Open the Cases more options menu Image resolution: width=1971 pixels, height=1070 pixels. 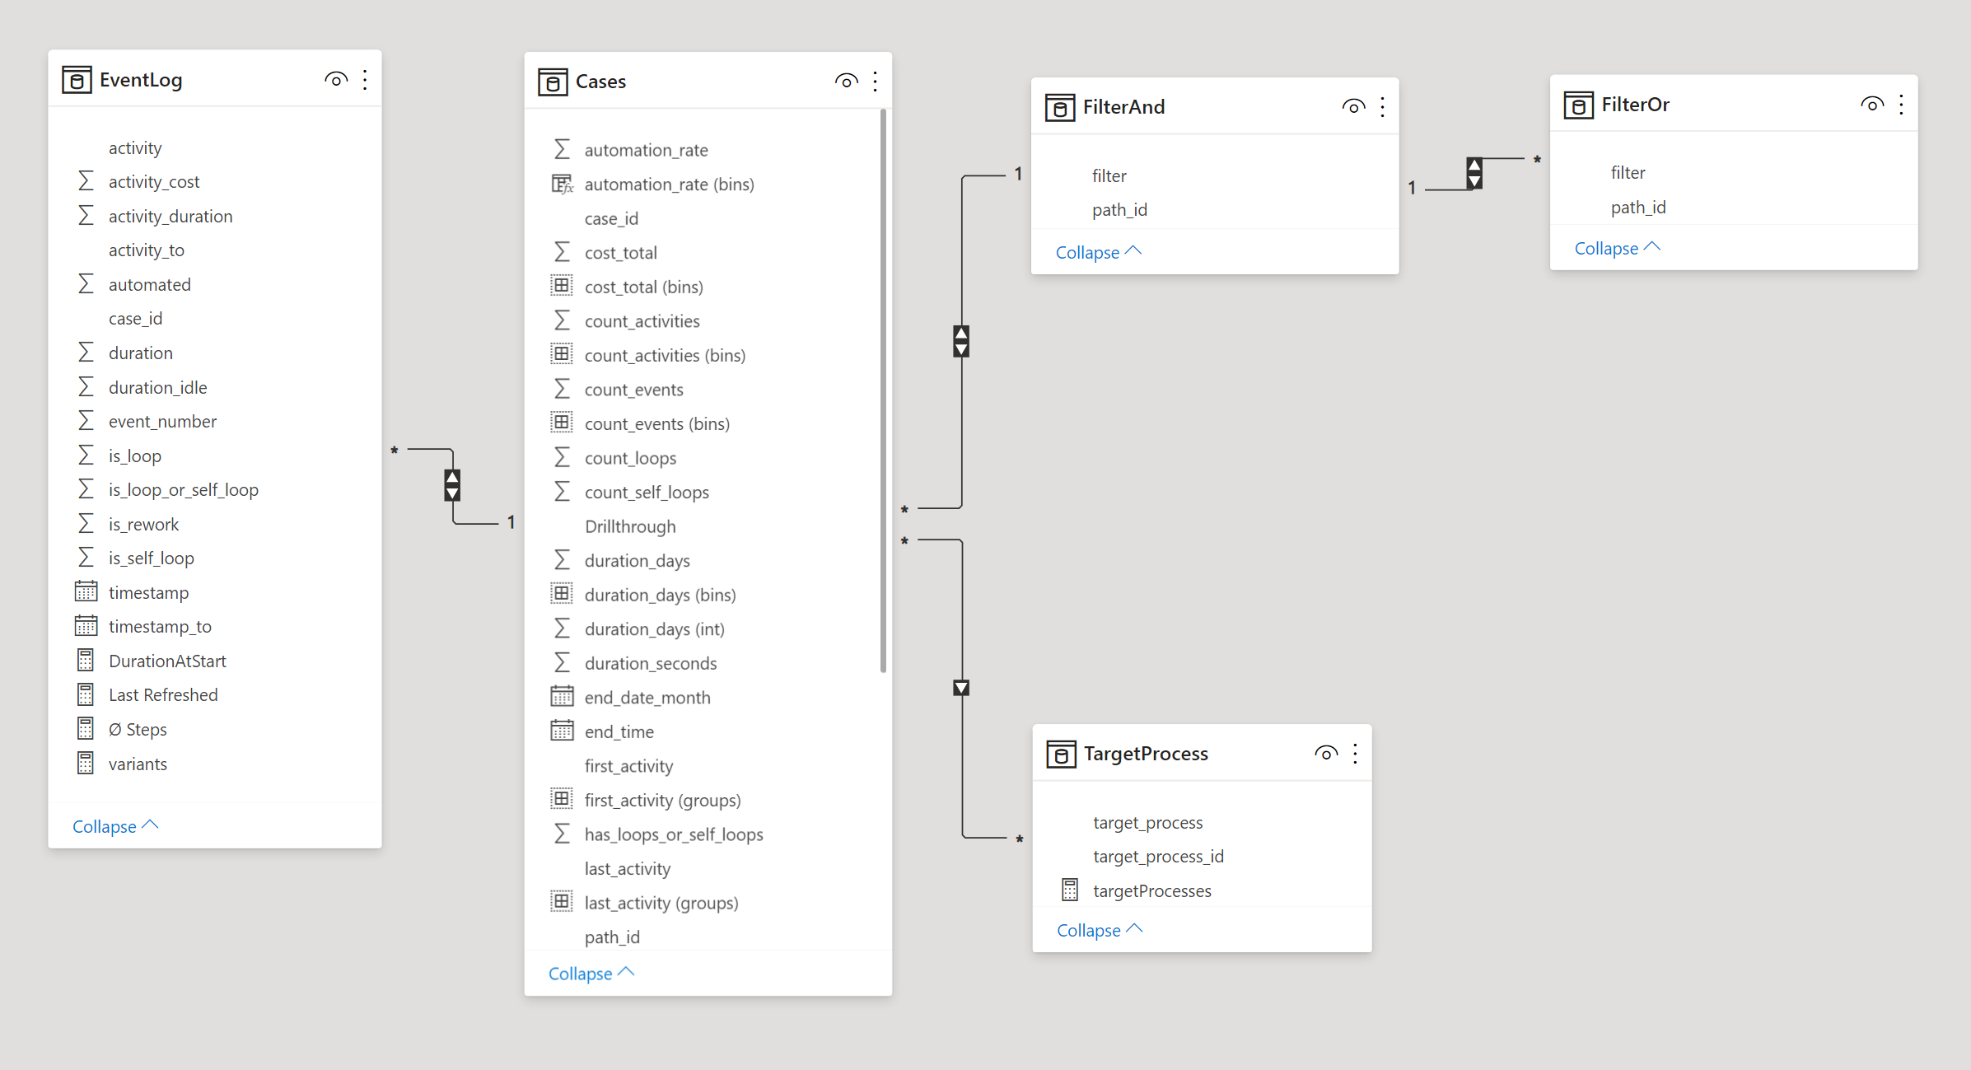[875, 82]
